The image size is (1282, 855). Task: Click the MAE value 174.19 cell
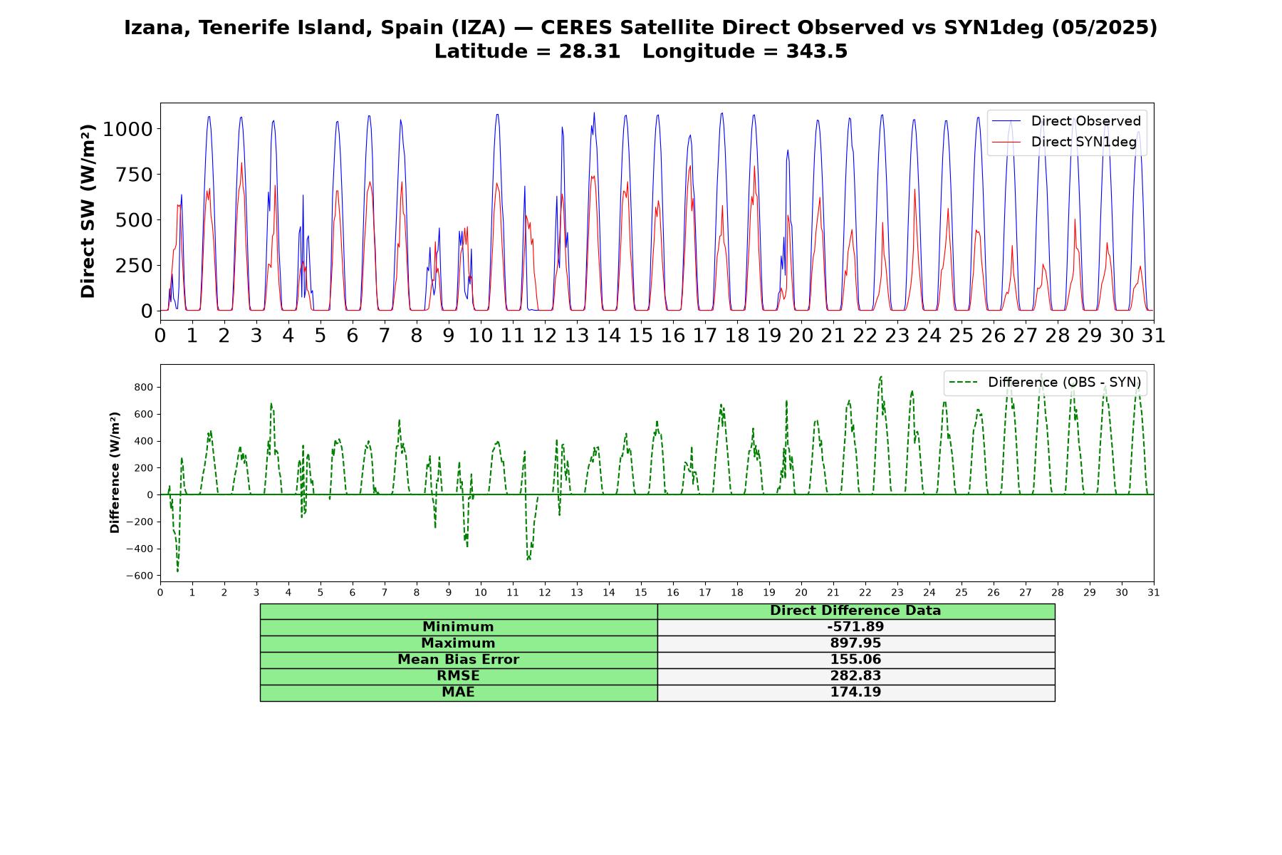pyautogui.click(x=855, y=693)
